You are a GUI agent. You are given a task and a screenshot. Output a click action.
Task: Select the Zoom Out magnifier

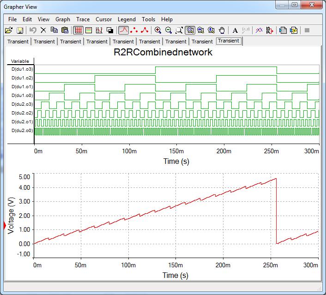pos(169,30)
